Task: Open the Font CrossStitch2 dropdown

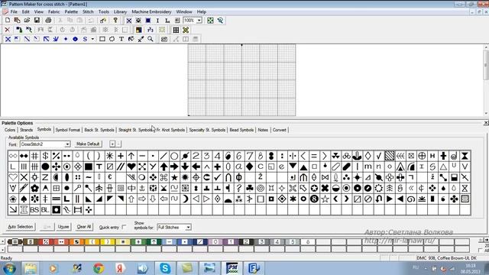Action: [x=67, y=144]
